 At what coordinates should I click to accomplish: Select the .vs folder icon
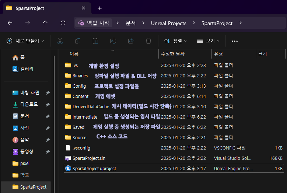[x=68, y=65]
